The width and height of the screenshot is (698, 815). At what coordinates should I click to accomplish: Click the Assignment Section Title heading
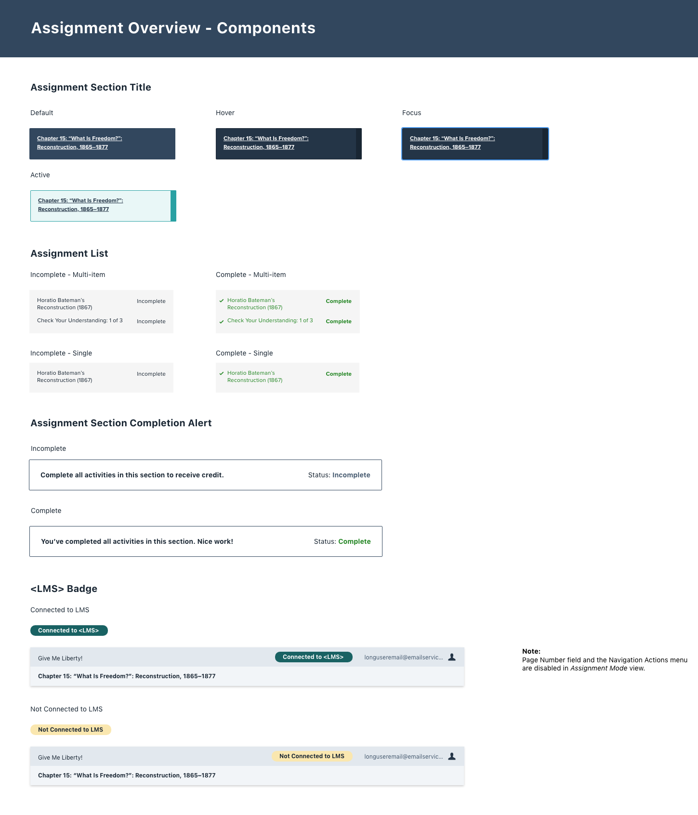[91, 87]
